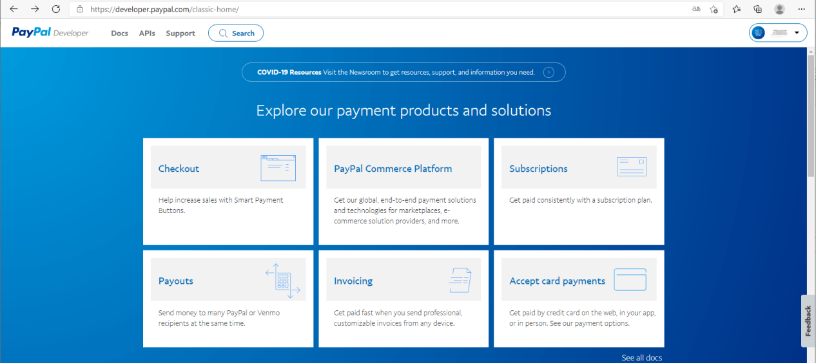Viewport: 816px width, 363px height.
Task: Click 'Get our global, end-to-end payment solutions' text
Action: [405, 200]
